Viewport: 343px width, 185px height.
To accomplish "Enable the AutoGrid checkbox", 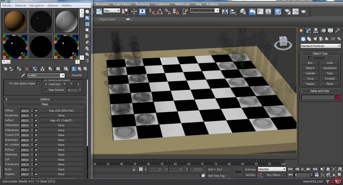I will click(x=310, y=58).
